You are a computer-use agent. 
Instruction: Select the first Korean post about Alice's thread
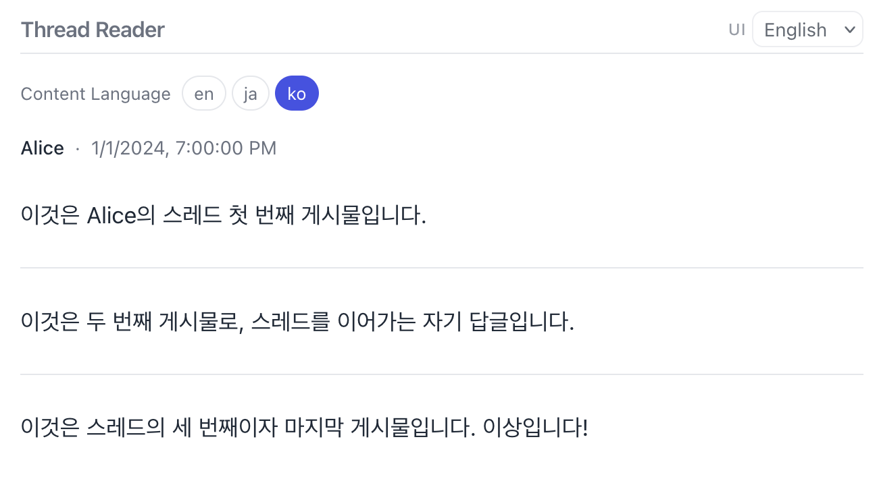pyautogui.click(x=223, y=217)
